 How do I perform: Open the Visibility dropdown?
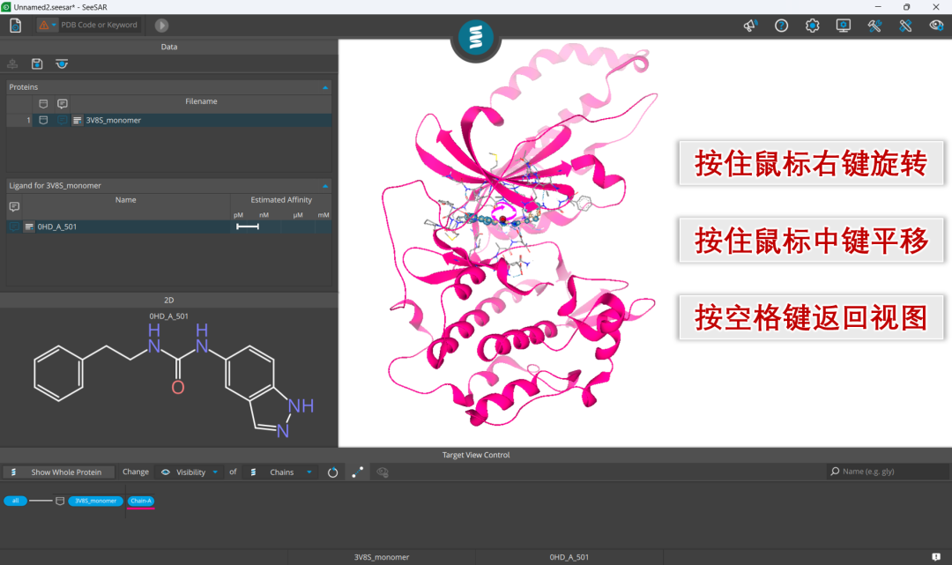click(190, 472)
